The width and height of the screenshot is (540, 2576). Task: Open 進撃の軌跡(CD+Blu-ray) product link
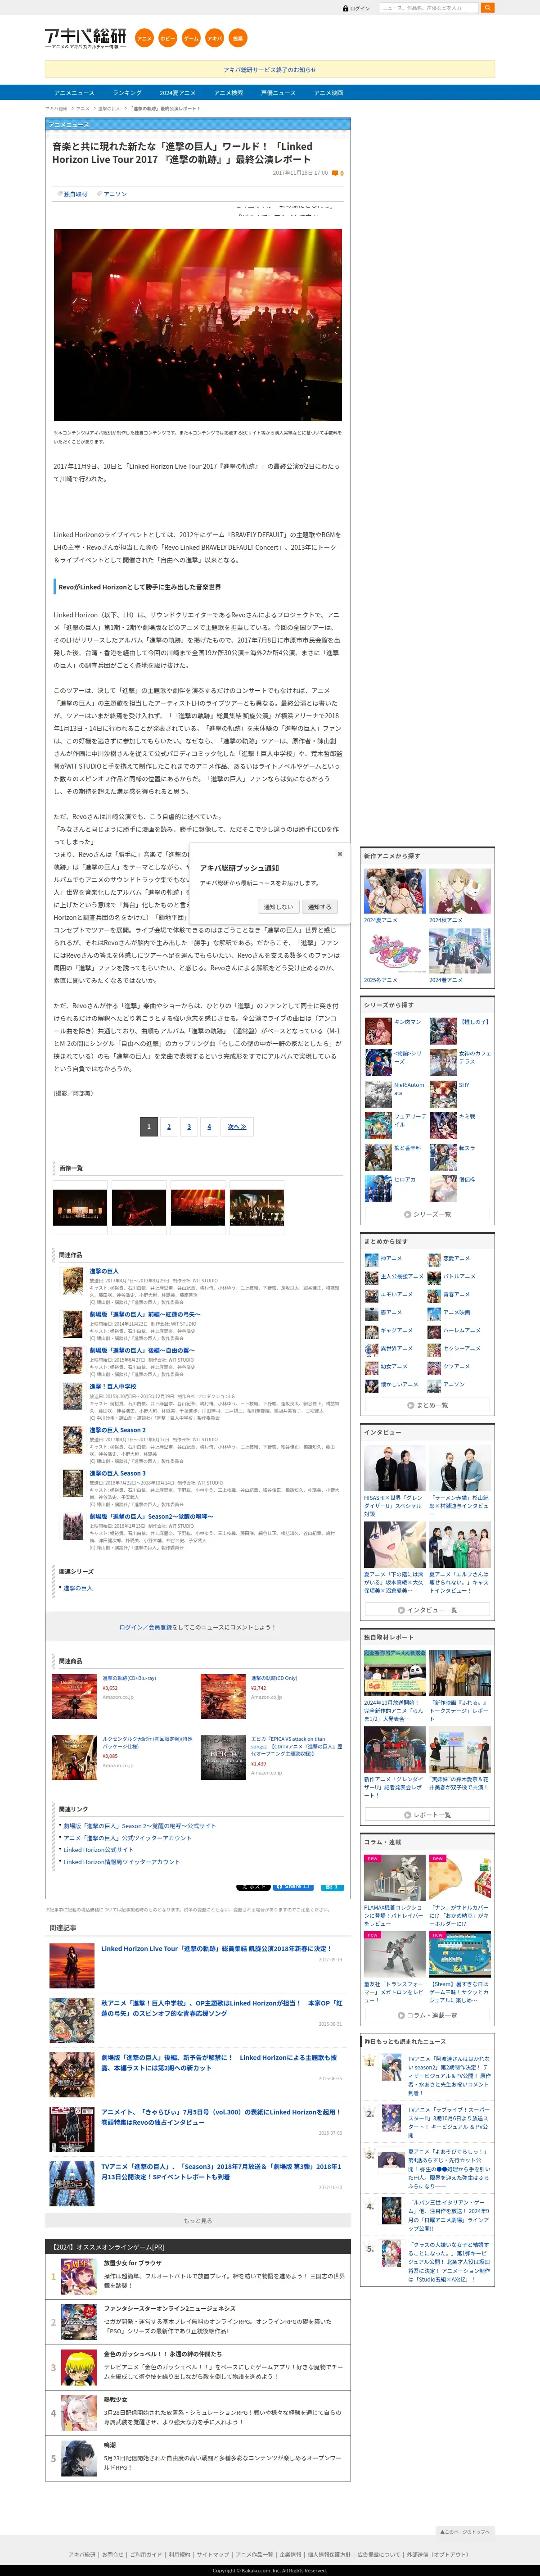point(129,1678)
